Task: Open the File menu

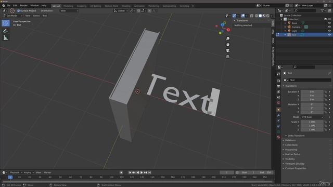Action: coord(8,6)
